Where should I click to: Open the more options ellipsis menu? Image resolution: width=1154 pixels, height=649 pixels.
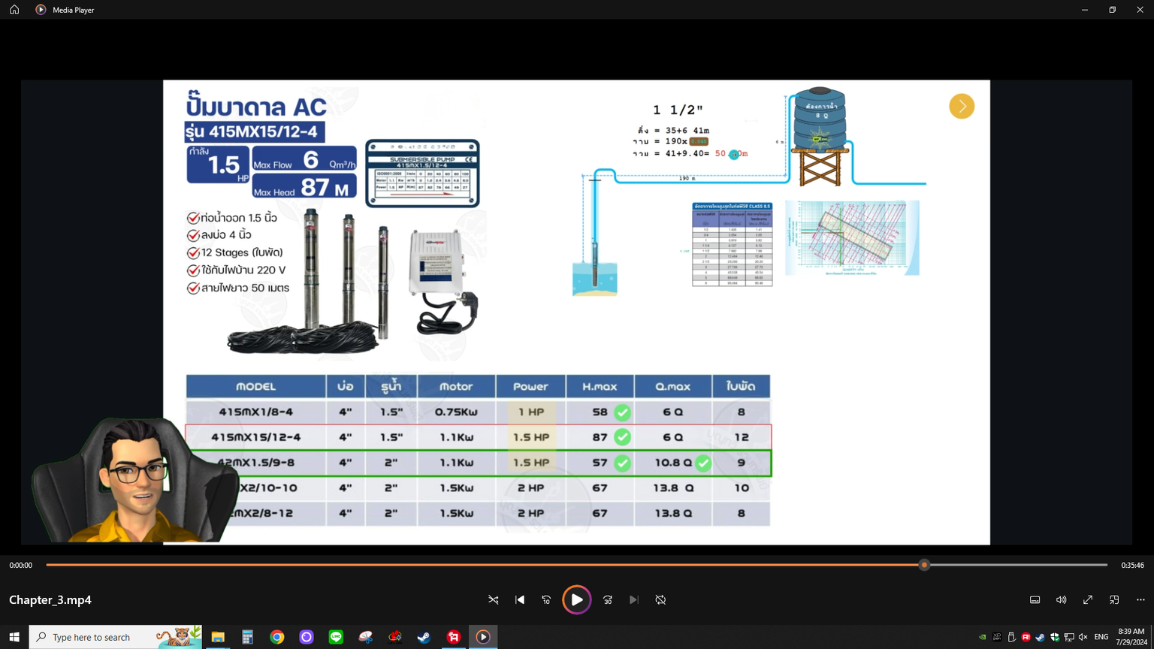coord(1140,600)
